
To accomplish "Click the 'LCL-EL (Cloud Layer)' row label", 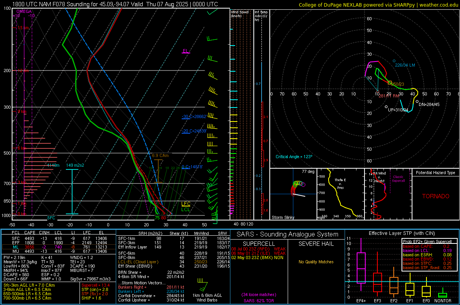I will (x=138, y=262).
